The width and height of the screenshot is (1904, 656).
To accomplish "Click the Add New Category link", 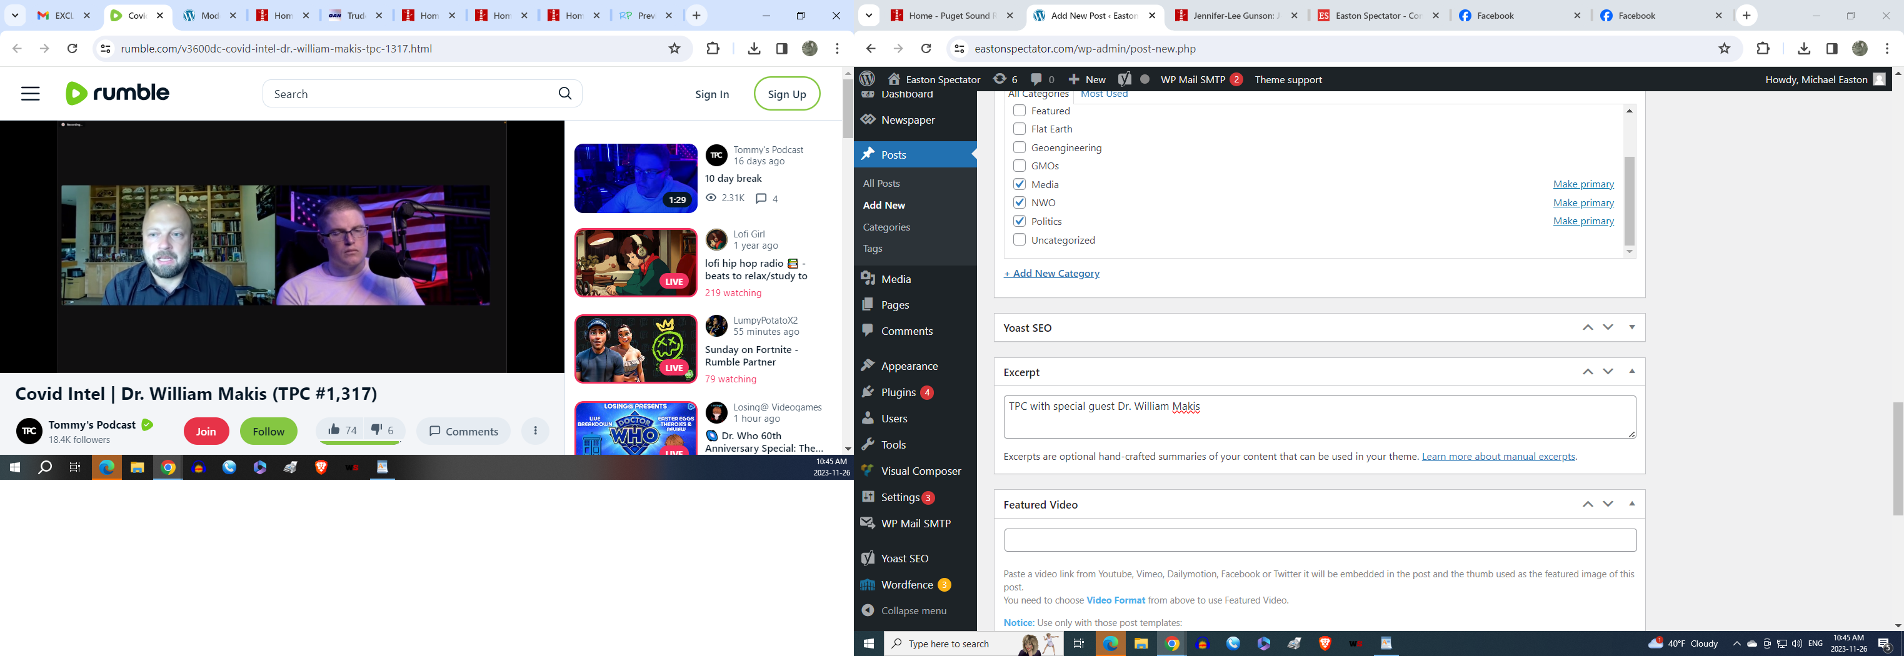I will [x=1051, y=274].
